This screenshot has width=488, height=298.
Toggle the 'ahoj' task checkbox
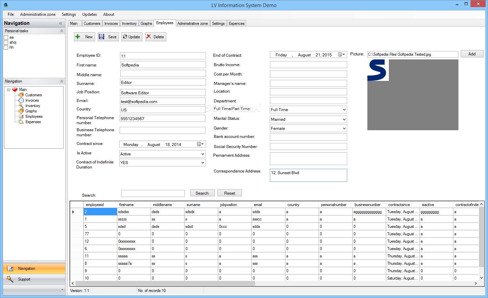(6, 43)
